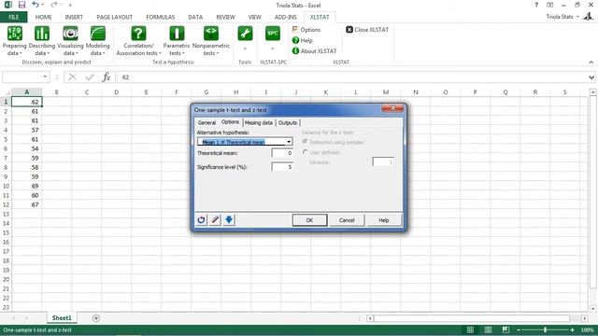Switch to Normal view in the status bar

point(470,329)
